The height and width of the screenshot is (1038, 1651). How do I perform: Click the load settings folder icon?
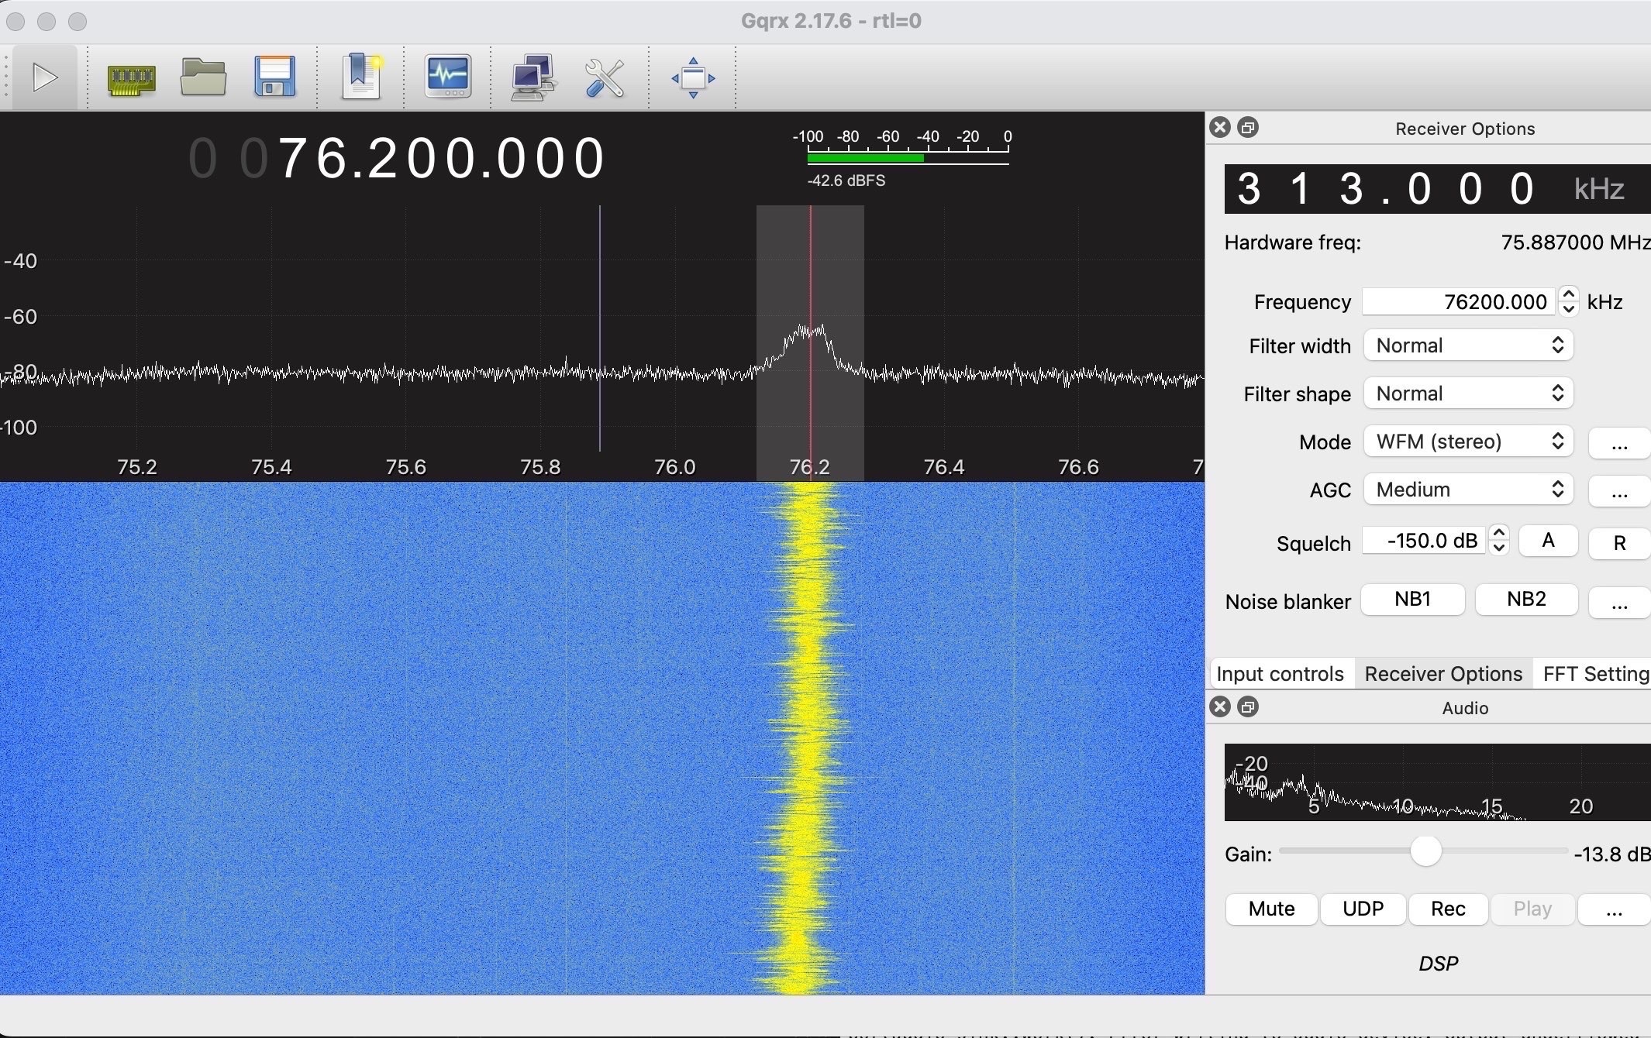click(x=203, y=77)
